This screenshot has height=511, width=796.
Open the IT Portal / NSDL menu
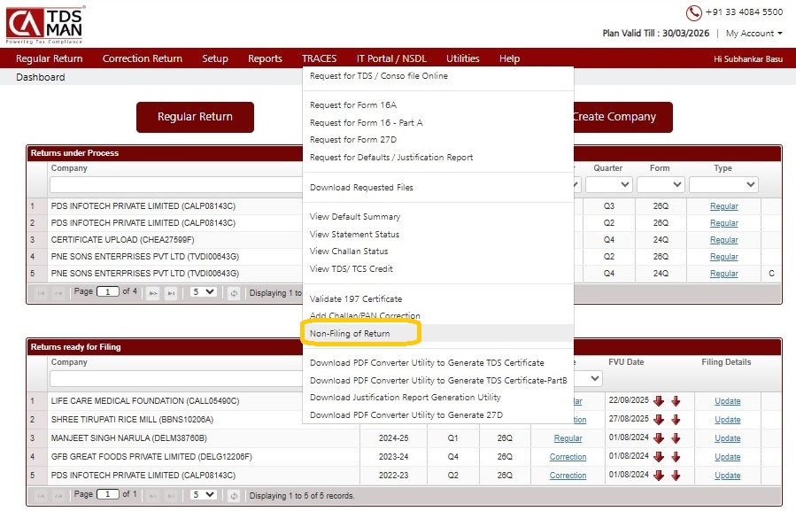(x=390, y=58)
